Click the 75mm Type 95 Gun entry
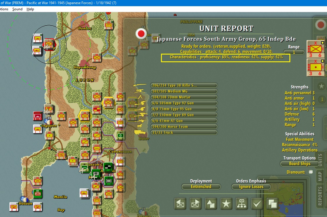This screenshot has height=217, width=327. 184,109
